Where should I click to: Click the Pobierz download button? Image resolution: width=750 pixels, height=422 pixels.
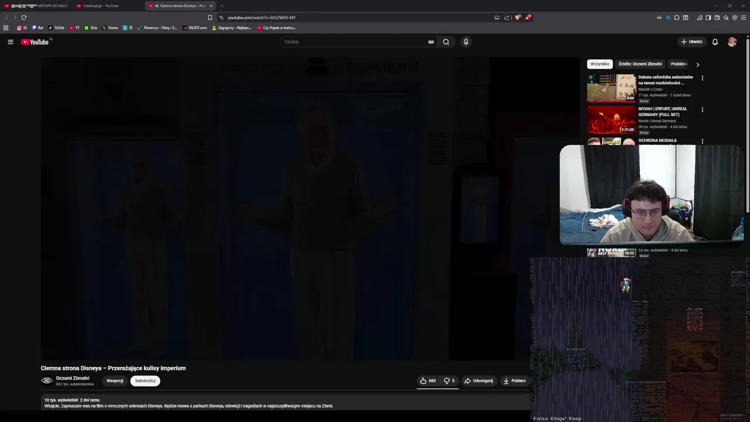coord(514,380)
